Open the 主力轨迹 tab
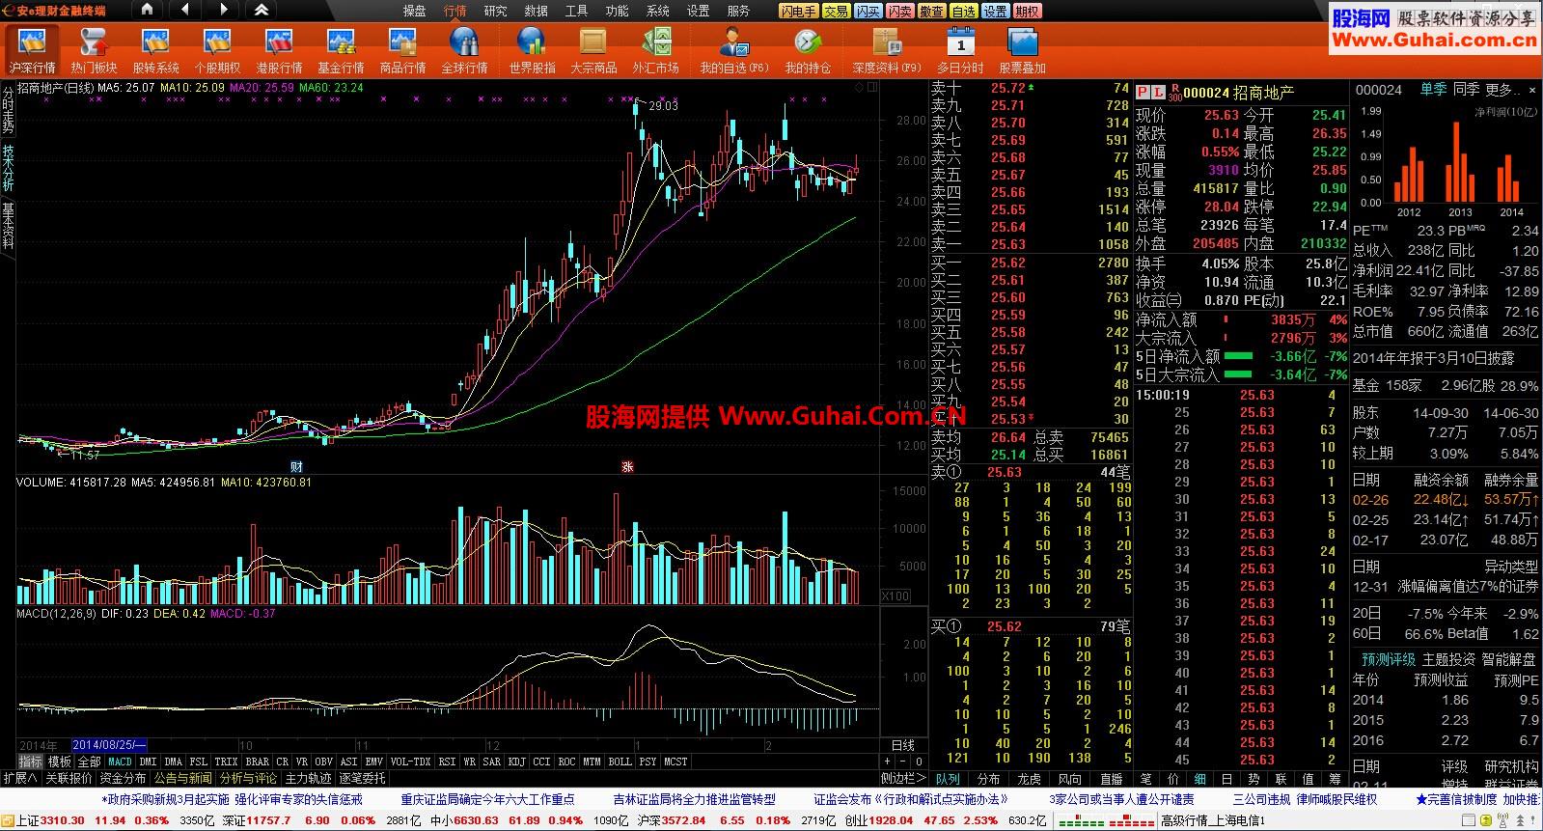Screen dimensions: 1543x831 [308, 778]
